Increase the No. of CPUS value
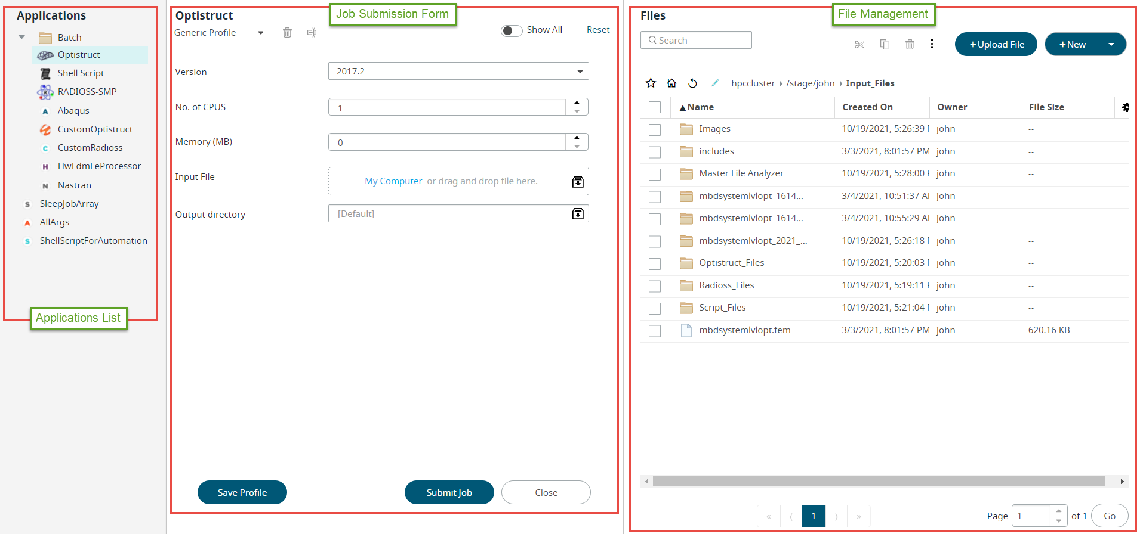Screen dimensions: 1143x534 pos(577,103)
